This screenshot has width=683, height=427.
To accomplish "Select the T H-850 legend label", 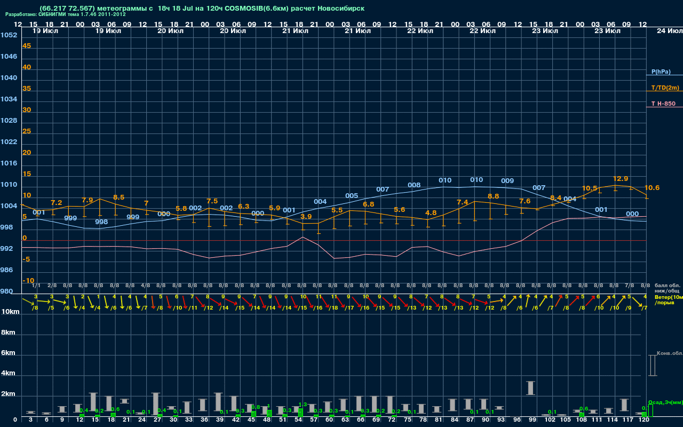I will click(x=663, y=104).
